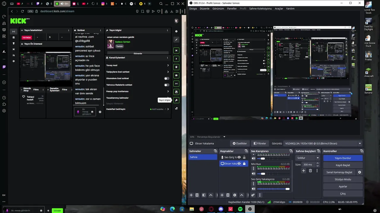Image resolution: width=380 pixels, height=213 pixels.
Task: Delete scene transition trash icon
Action: pyautogui.click(x=310, y=171)
